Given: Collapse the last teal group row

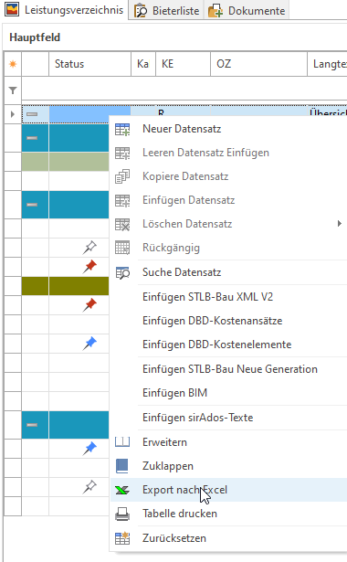Looking at the screenshot, I should 32,425.
